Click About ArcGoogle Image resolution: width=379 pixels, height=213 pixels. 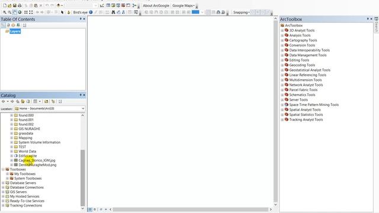click(x=156, y=5)
